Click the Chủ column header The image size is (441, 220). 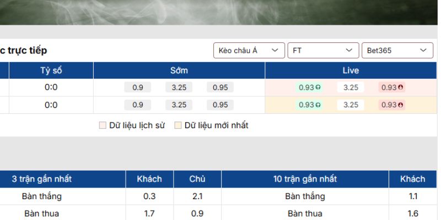click(197, 179)
